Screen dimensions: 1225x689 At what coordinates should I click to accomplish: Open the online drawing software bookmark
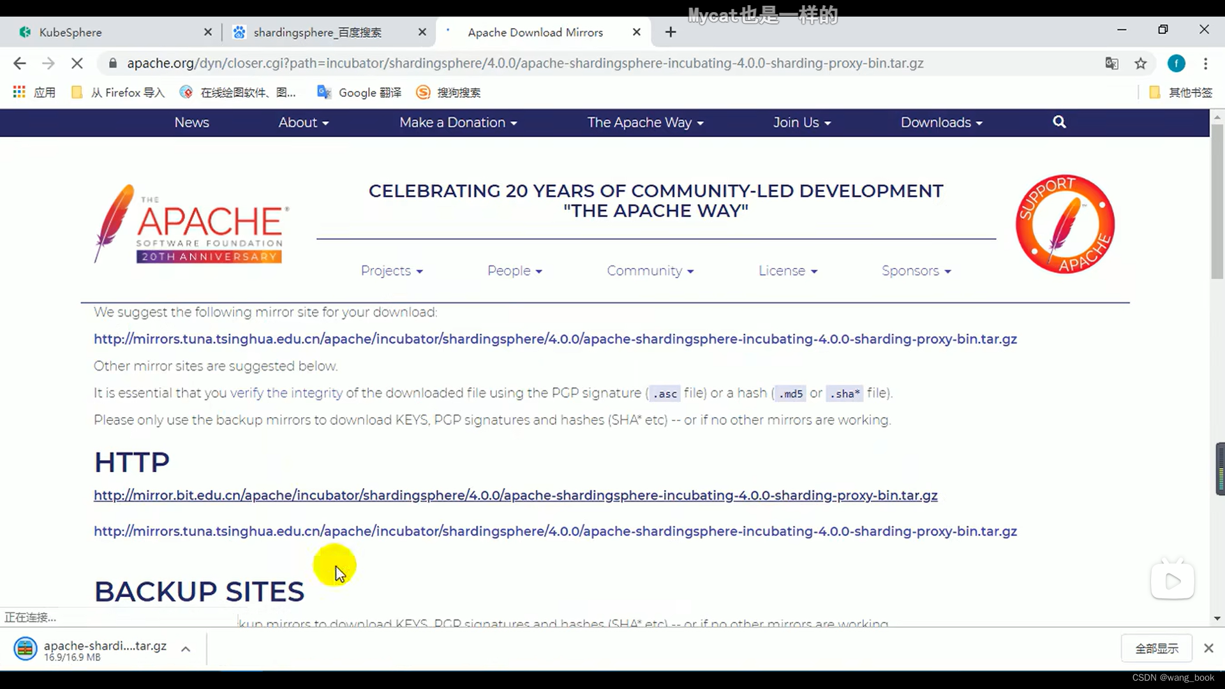237,93
